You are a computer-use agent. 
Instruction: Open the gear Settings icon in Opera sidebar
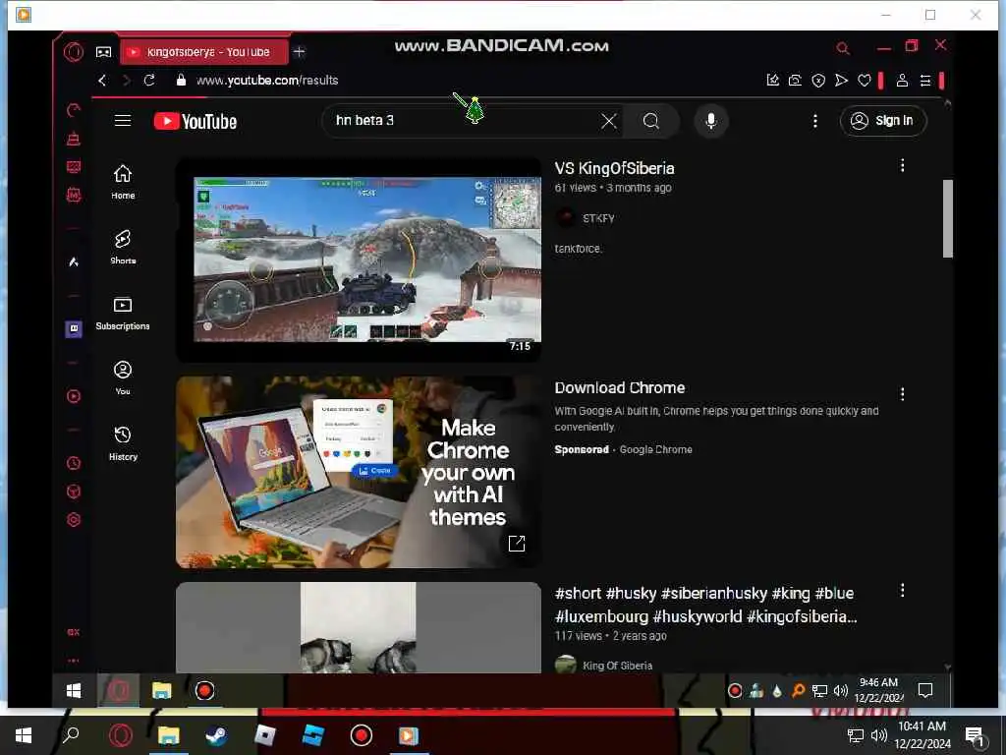[x=74, y=520]
